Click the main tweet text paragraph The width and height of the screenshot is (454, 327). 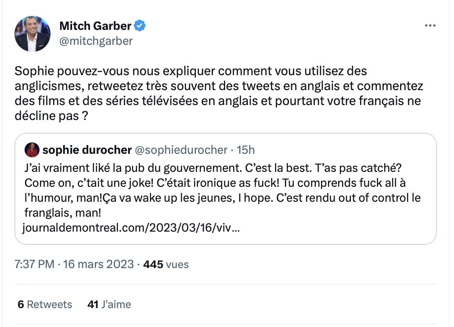[x=219, y=93]
